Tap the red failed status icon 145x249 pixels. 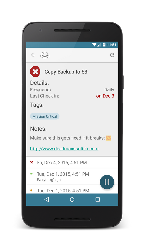[35, 72]
